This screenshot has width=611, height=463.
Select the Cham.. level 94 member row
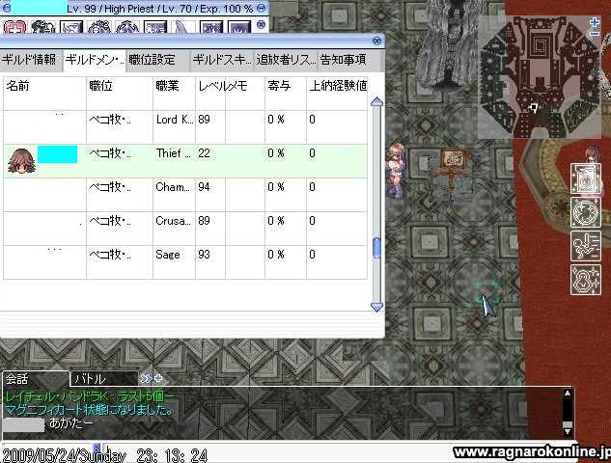185,195
